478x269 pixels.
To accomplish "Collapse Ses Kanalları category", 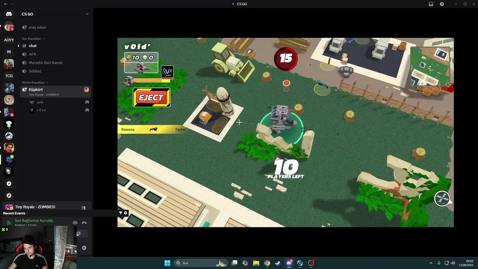I will (x=33, y=38).
